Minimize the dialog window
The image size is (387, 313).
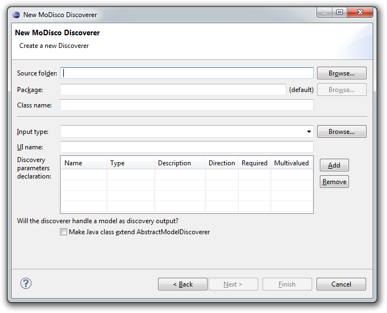tap(325, 12)
